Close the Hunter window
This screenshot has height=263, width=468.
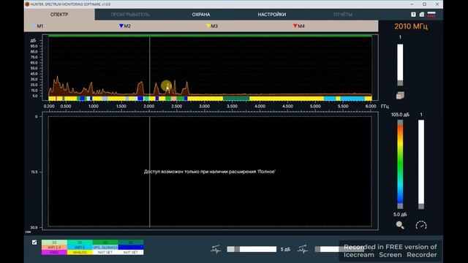pyautogui.click(x=437, y=4)
